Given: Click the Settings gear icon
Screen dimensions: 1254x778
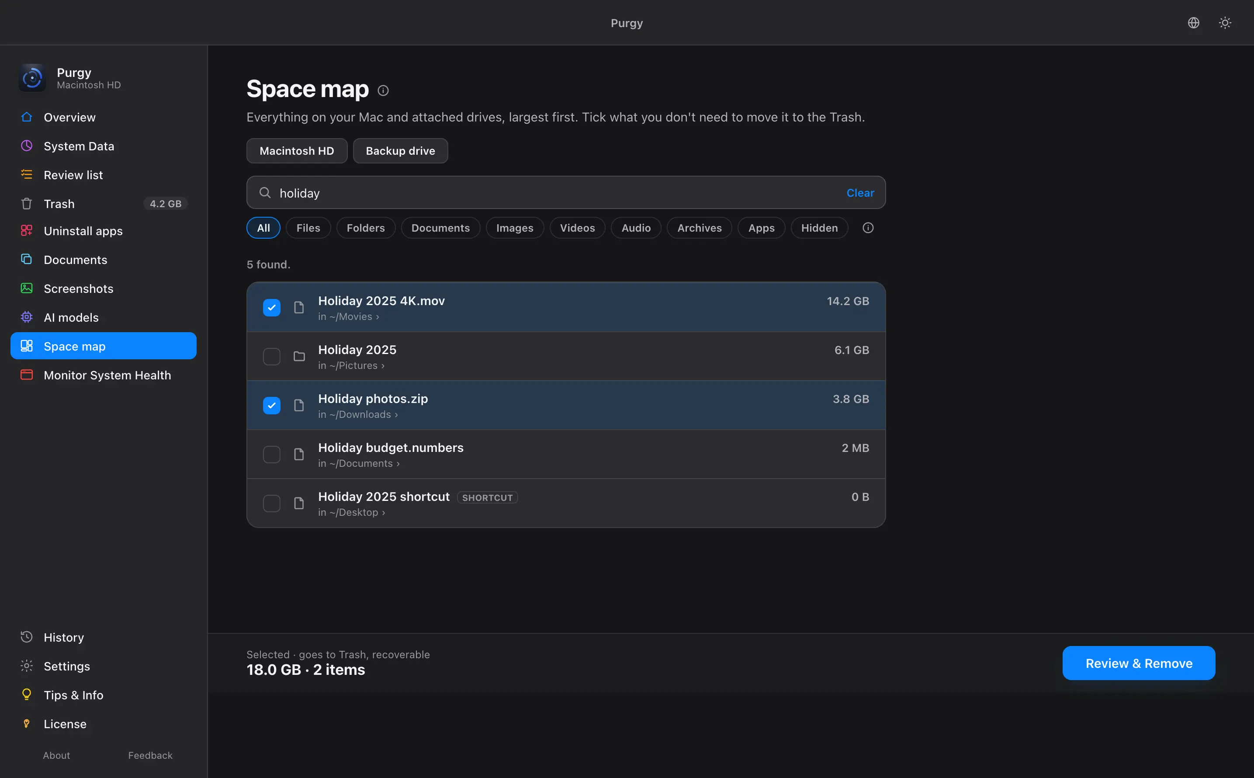Looking at the screenshot, I should point(27,666).
